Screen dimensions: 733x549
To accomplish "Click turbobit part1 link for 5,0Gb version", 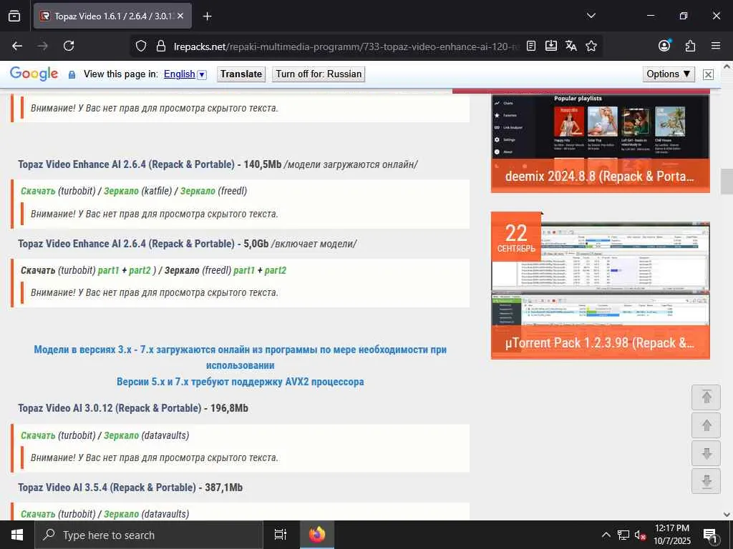I will (x=109, y=270).
